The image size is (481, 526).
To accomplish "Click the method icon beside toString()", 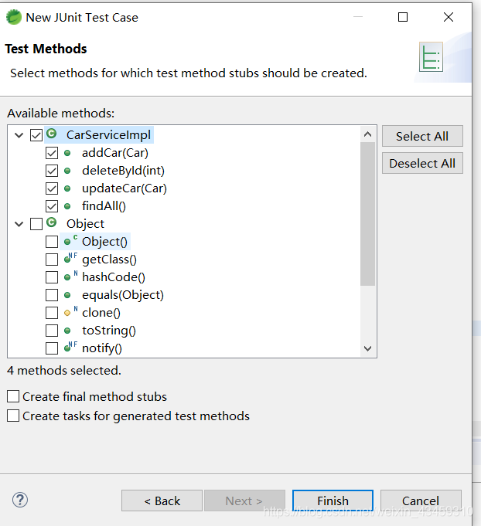I will tap(67, 331).
